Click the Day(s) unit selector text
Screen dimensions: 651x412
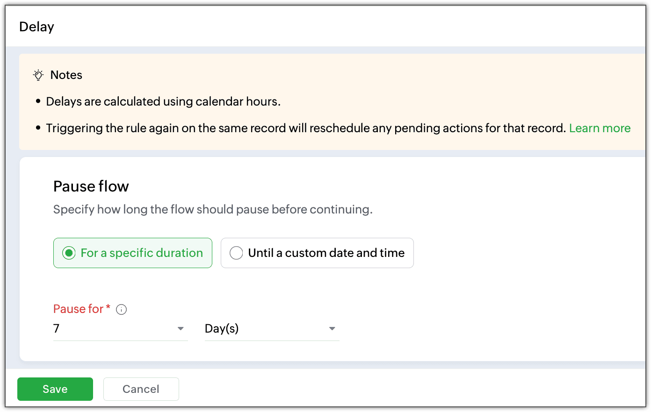tap(222, 328)
